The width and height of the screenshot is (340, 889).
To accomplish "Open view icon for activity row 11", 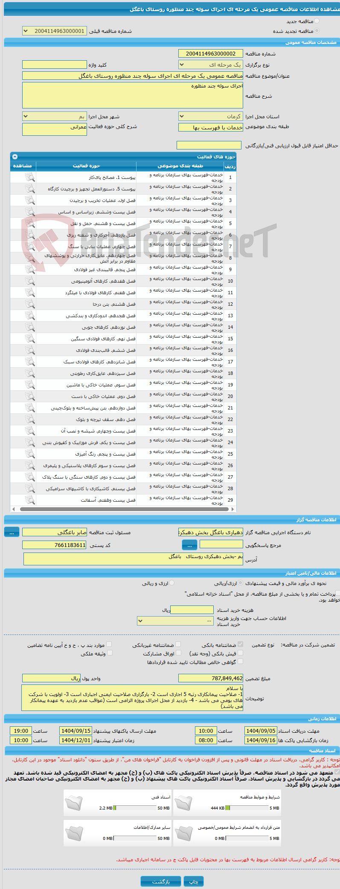I will [x=30, y=292].
